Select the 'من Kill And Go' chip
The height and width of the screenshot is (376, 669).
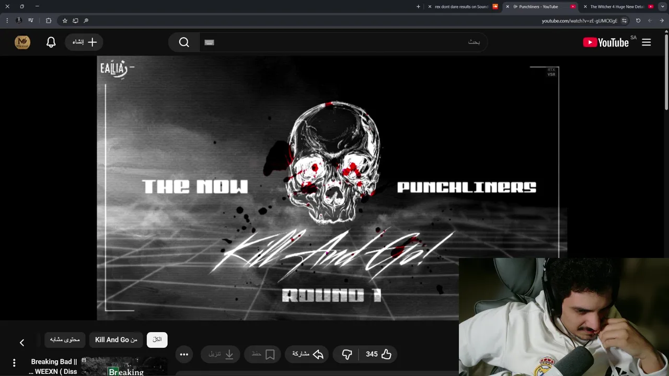tap(116, 339)
